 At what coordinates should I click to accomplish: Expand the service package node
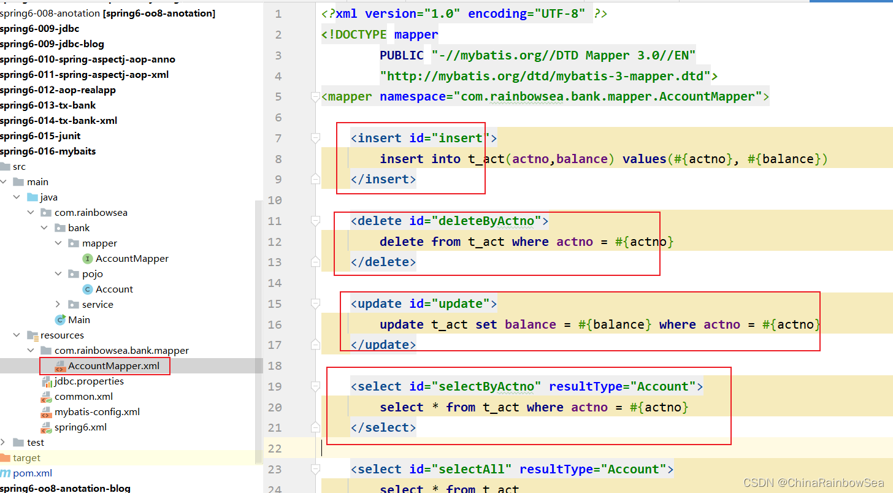point(58,305)
